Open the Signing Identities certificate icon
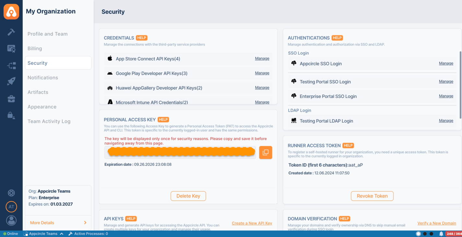 pyautogui.click(x=11, y=49)
